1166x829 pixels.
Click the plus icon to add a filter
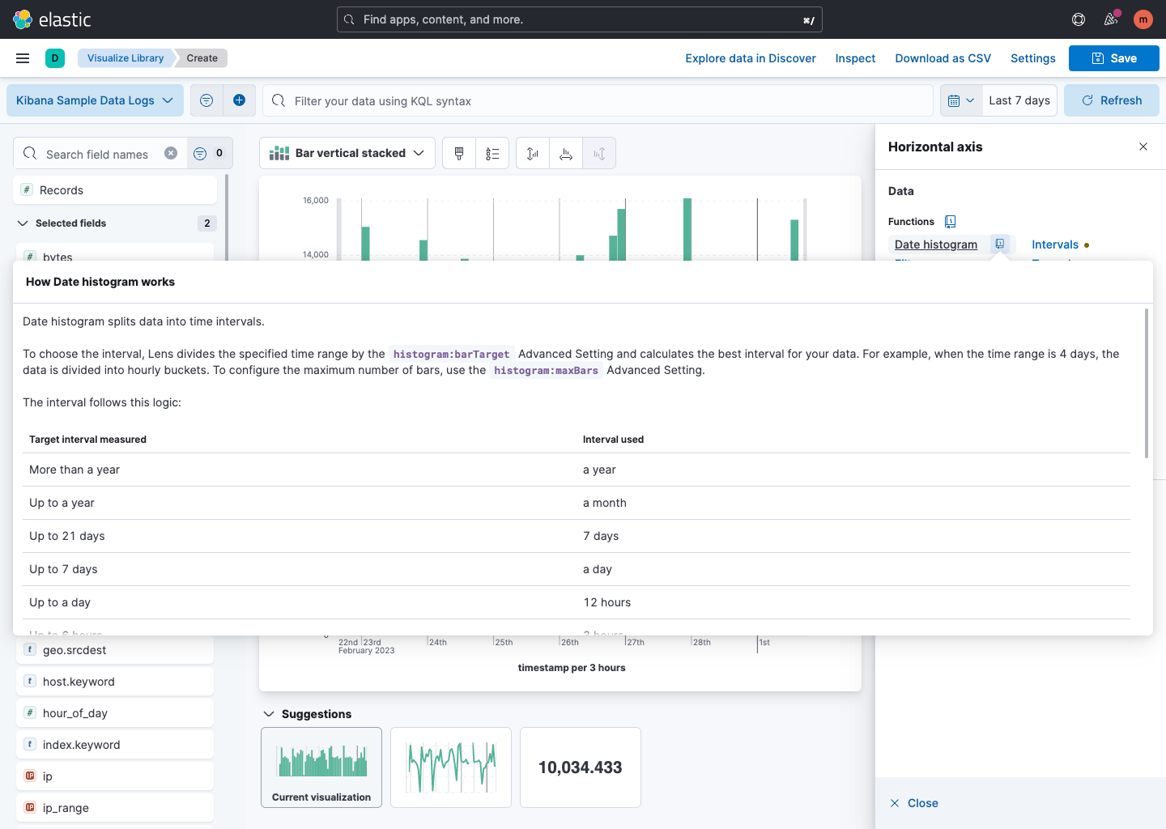click(x=239, y=100)
